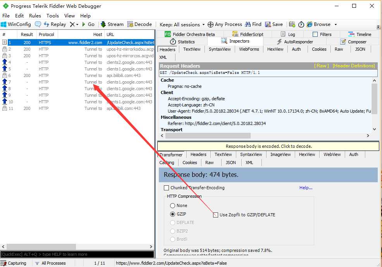Click the request headers horizontal scrollbar thumb
This screenshot has width=382, height=267.
click(208, 135)
